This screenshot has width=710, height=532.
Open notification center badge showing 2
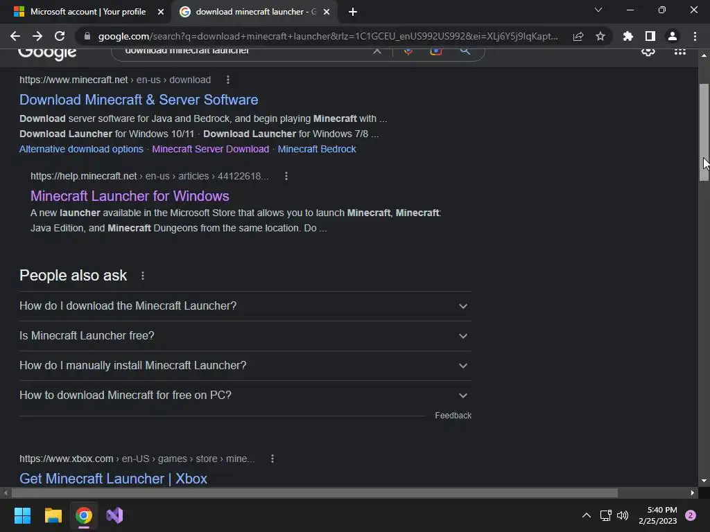(x=691, y=515)
